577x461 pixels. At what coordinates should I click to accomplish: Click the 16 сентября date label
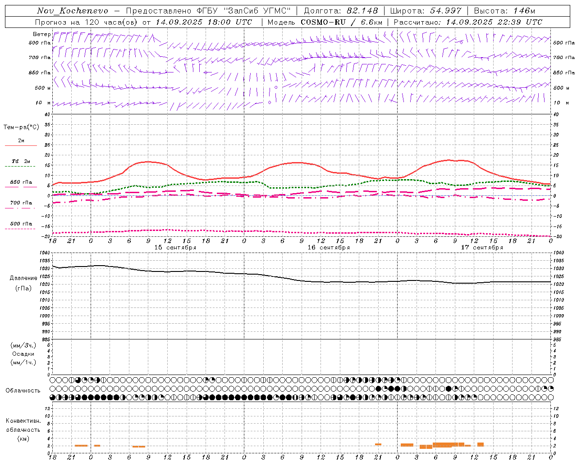click(329, 248)
